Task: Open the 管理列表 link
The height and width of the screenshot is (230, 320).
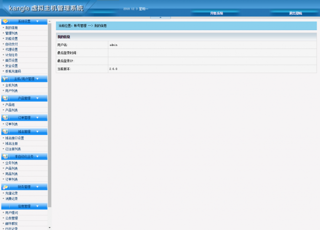Action: (11, 33)
